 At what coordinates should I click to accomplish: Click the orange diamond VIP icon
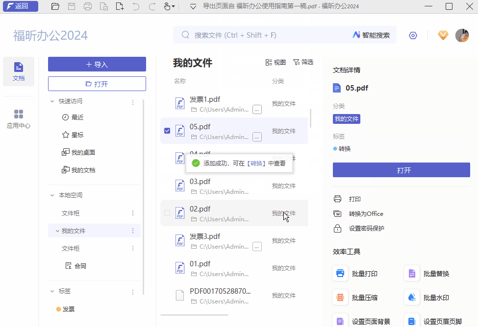[x=443, y=35]
